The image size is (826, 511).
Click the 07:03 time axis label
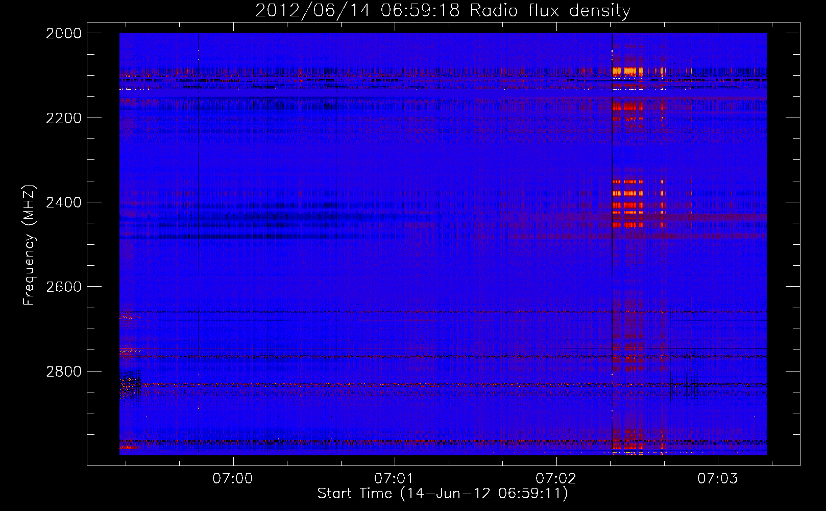(718, 478)
